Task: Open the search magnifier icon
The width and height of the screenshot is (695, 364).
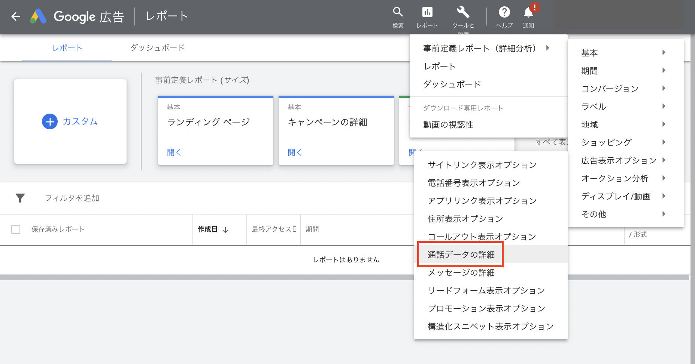Action: [398, 13]
